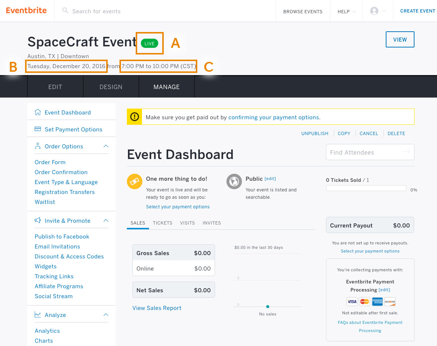Select the Visits tab
The image size is (437, 346).
click(187, 223)
